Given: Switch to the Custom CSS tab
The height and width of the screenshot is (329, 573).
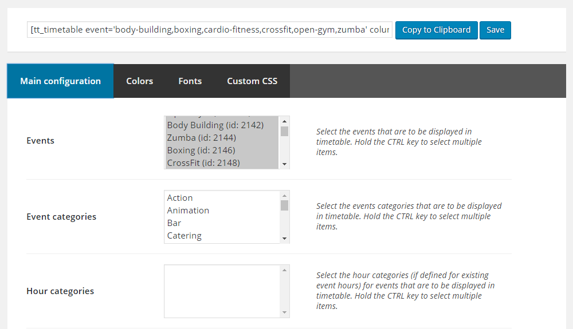Looking at the screenshot, I should (x=252, y=81).
